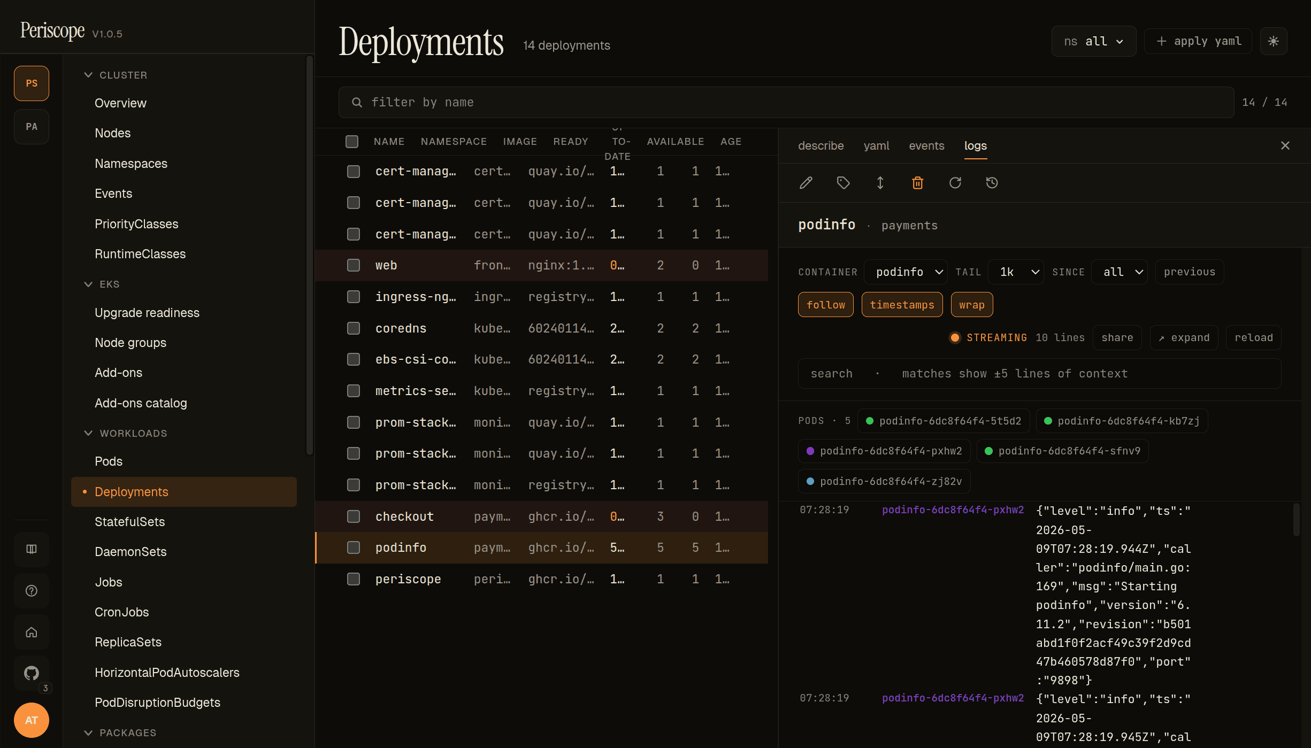Image resolution: width=1311 pixels, height=748 pixels.
Task: Select pod chip podinfo-6dc8f64f4-kb7zj
Action: tap(1122, 421)
